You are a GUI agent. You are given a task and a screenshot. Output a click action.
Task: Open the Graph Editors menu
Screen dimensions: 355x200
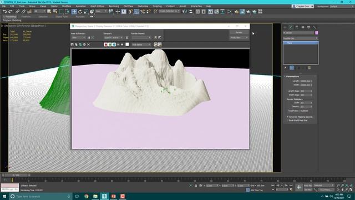[98, 6]
